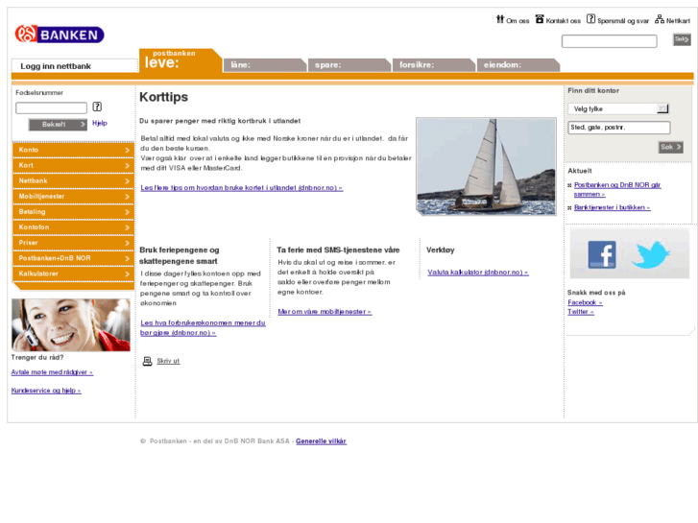Open the Les hva forbrukerøkonomen mener link
The image size is (698, 523).
[x=203, y=327]
